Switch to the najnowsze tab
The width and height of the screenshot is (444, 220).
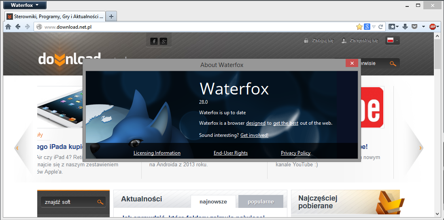213,202
